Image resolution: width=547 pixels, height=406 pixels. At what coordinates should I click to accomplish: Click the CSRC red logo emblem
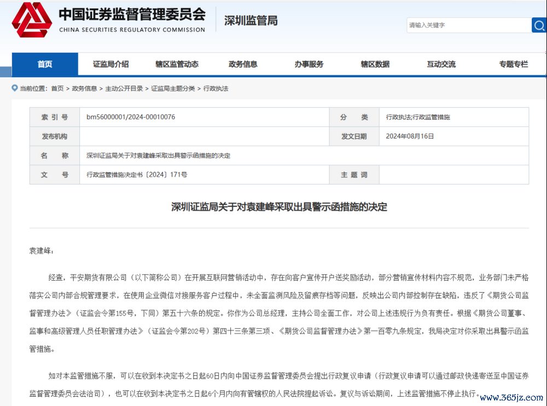tap(32, 20)
